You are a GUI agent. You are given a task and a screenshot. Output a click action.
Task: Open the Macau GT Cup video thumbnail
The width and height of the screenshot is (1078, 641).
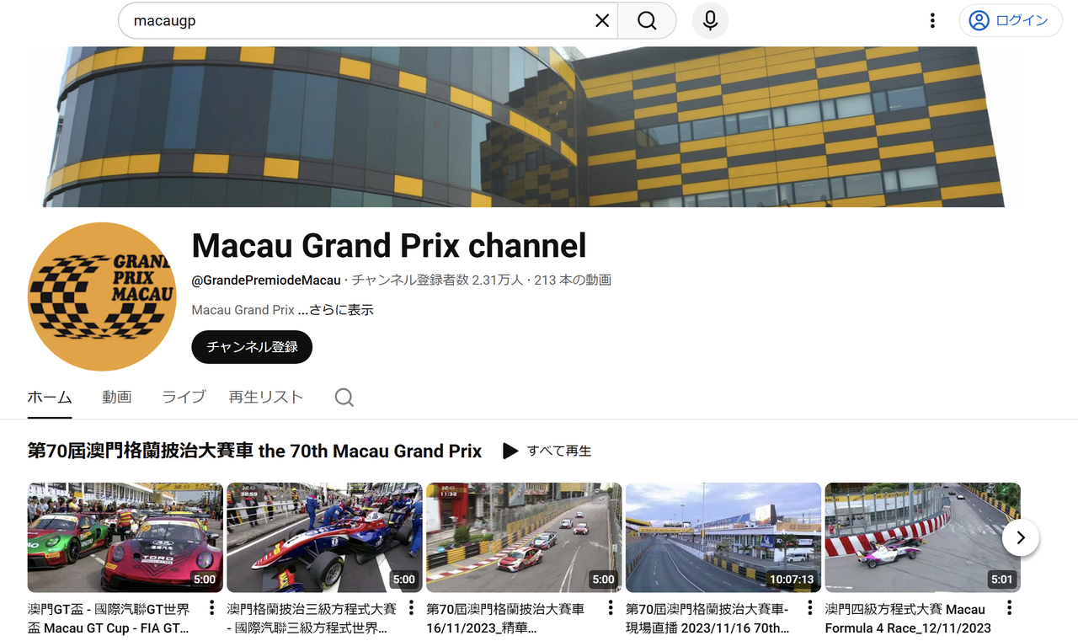125,537
